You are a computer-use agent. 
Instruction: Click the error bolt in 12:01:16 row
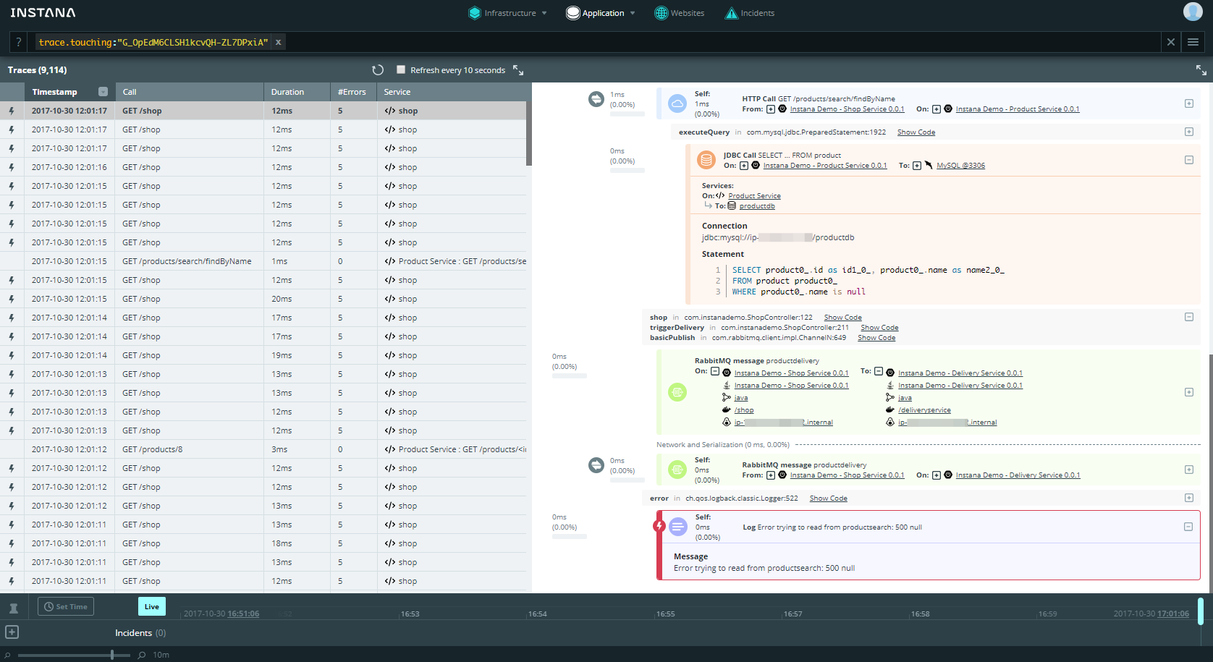click(12, 167)
